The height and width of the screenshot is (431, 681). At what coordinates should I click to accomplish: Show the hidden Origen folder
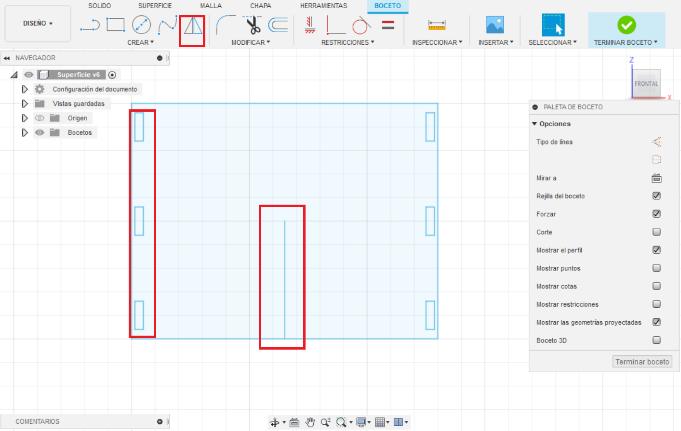(x=40, y=118)
